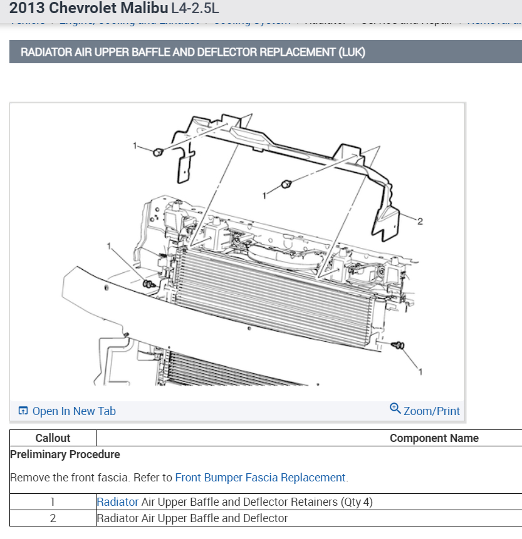Click the Open In New Tab text link
This screenshot has width=522, height=539.
73,411
